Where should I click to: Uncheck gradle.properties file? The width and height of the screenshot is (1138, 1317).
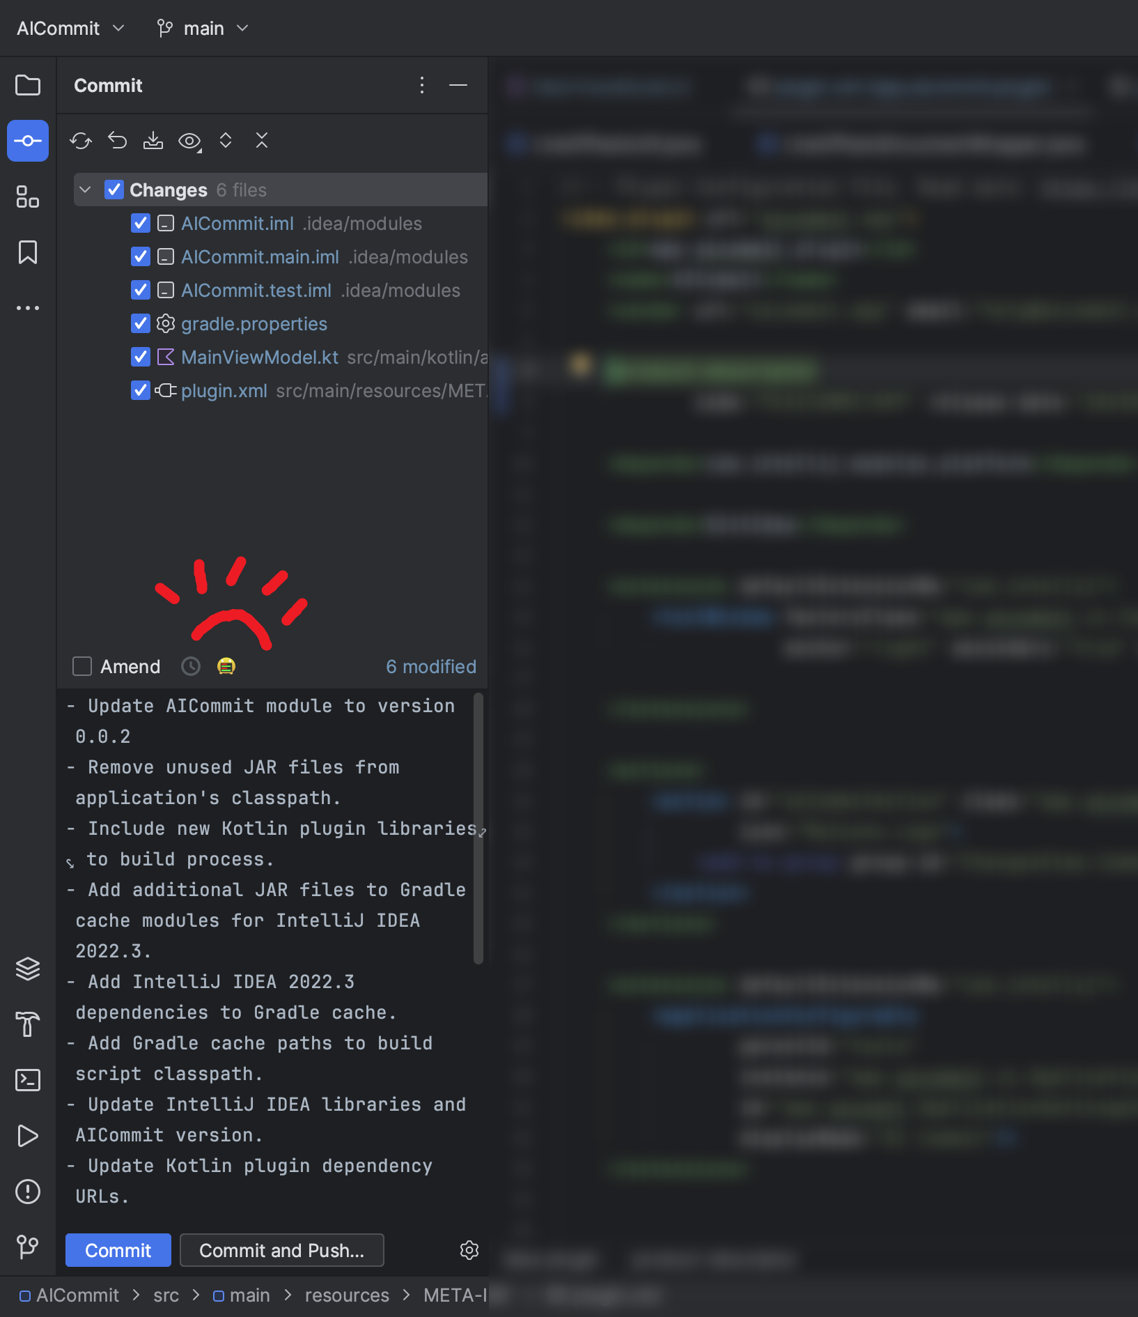tap(141, 323)
